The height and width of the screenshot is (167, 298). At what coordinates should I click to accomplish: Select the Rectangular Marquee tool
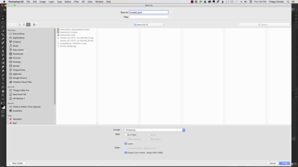click(x=3, y=23)
